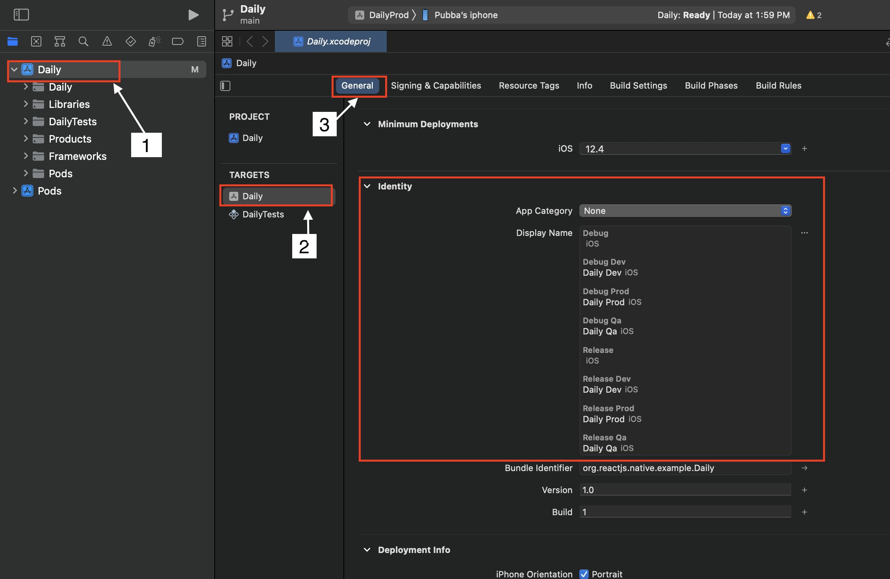Open the Test navigator diamond icon

coord(130,41)
